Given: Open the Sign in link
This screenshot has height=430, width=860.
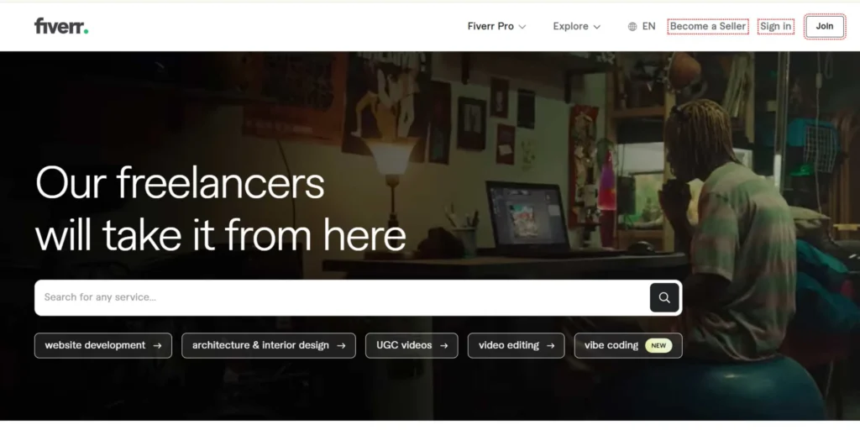Looking at the screenshot, I should click(775, 26).
